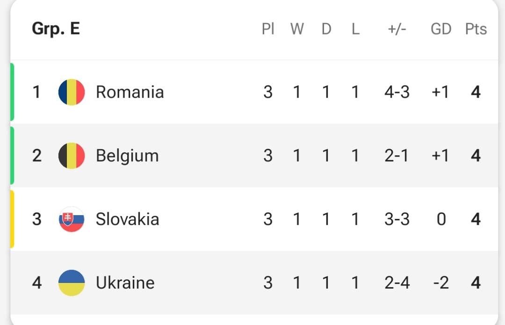Click the D column header
The width and height of the screenshot is (505, 325).
326,29
